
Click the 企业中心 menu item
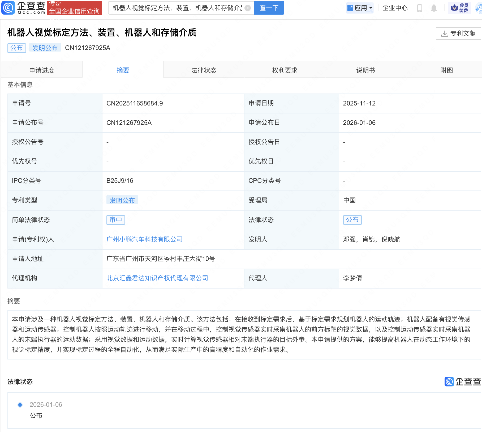tap(395, 8)
